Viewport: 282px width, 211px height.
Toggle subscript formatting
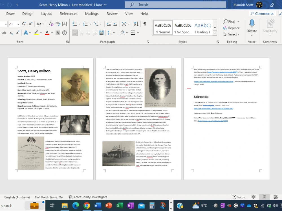pyautogui.click(x=11, y=33)
